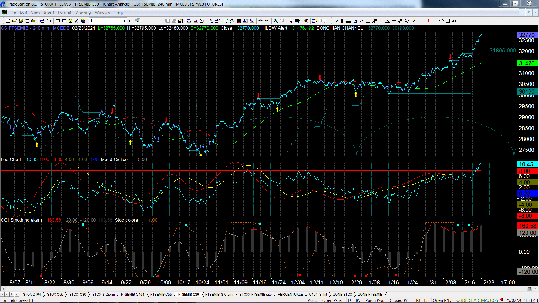Select the red Down Arrow tool
This screenshot has height=303, width=539.
click(x=428, y=20)
